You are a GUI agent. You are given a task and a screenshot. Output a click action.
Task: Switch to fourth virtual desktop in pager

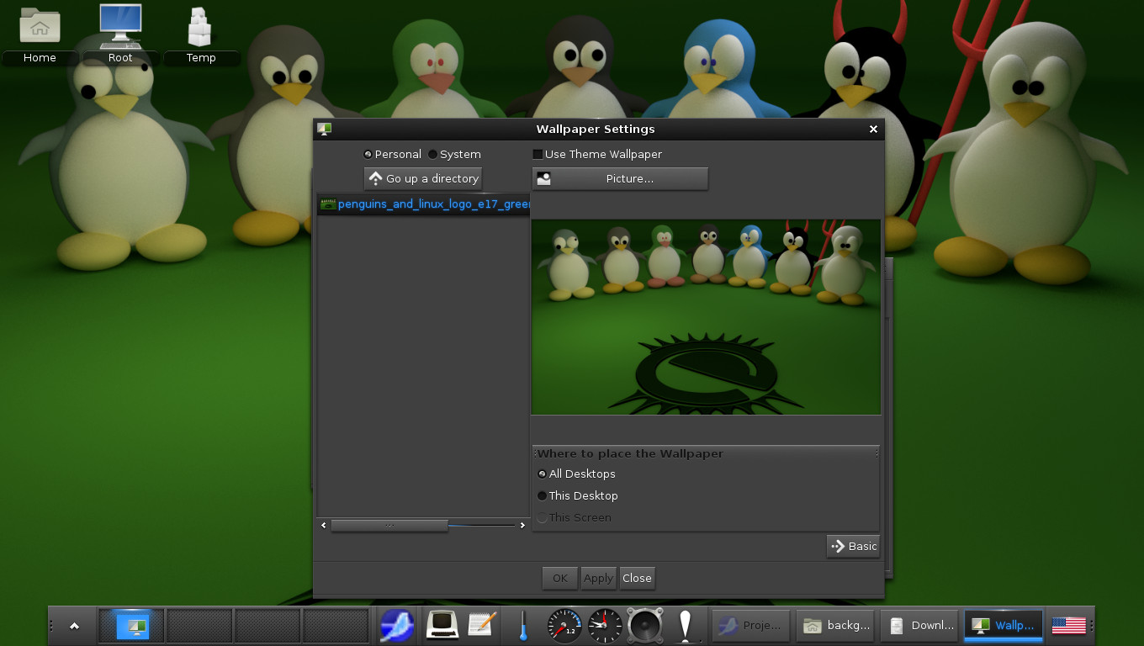(336, 626)
